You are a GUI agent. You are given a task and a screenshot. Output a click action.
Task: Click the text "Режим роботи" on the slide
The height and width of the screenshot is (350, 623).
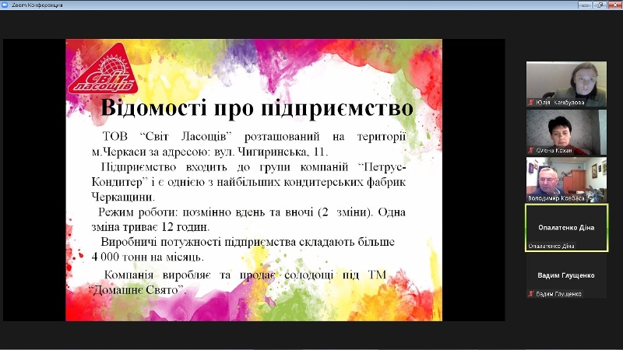(x=136, y=212)
